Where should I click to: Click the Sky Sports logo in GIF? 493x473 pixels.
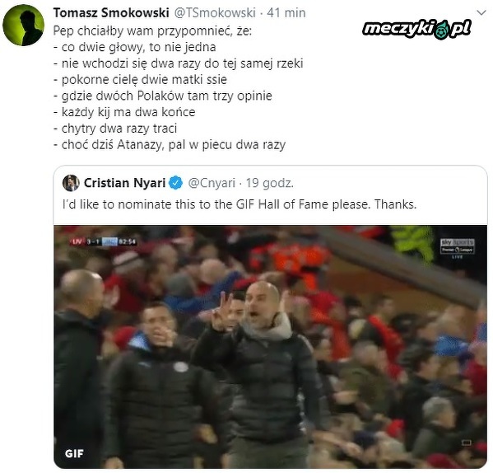click(x=458, y=248)
